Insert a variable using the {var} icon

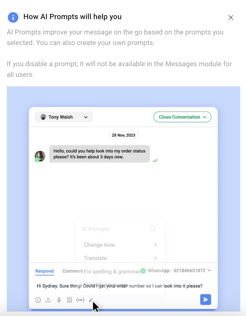click(x=80, y=300)
